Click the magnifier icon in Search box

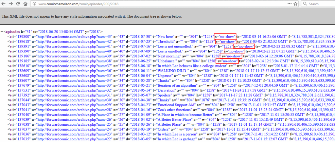click(x=305, y=4)
